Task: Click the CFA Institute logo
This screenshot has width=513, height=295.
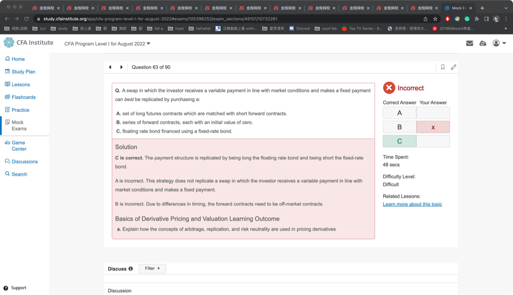Action: [x=29, y=43]
